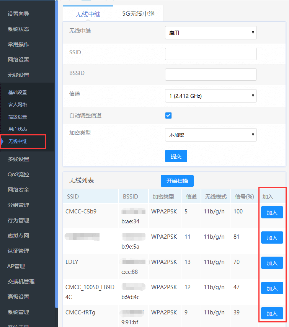
Task: Join the CMCC-C5b9 network
Action: click(272, 213)
